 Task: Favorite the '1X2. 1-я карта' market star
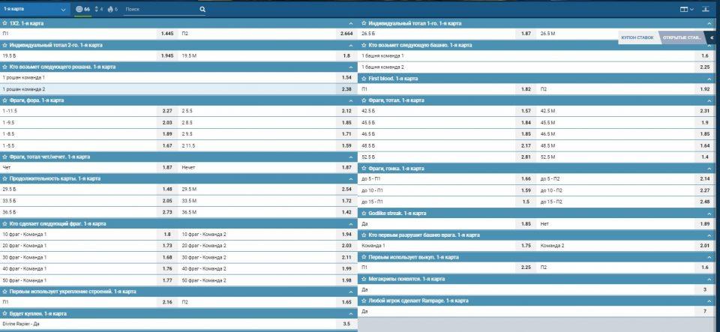tap(4, 23)
